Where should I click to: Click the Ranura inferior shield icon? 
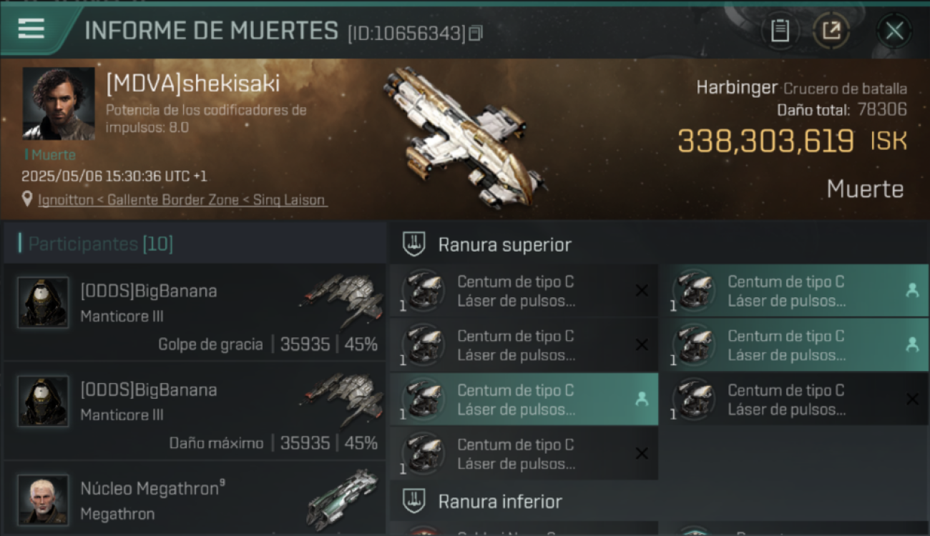pyautogui.click(x=413, y=501)
